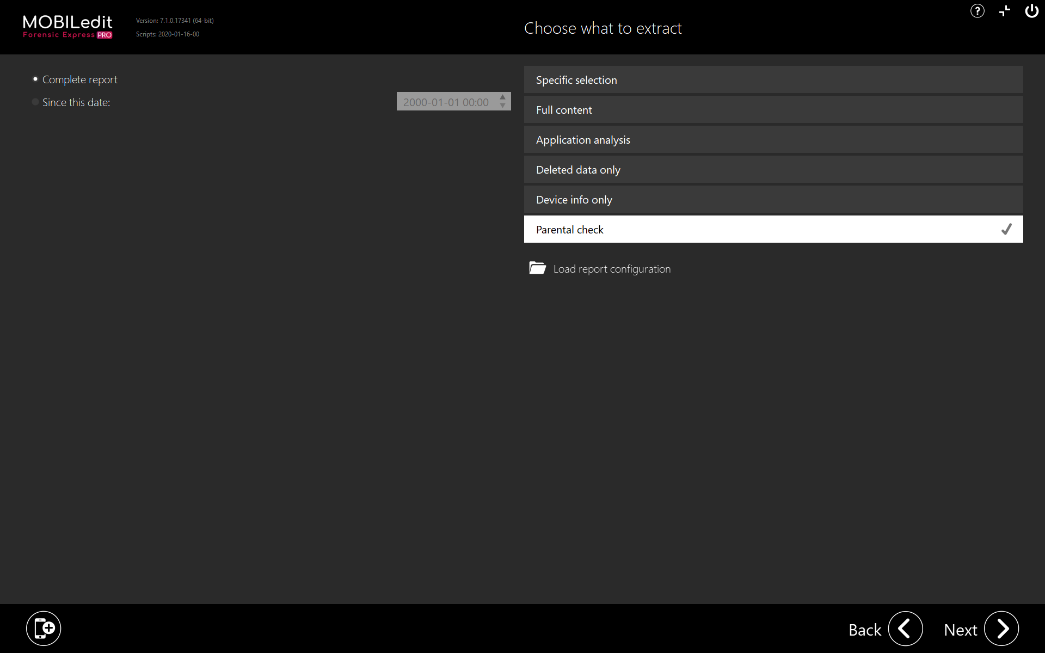Click the Parental check checkmark icon
The height and width of the screenshot is (653, 1045).
coord(1006,230)
